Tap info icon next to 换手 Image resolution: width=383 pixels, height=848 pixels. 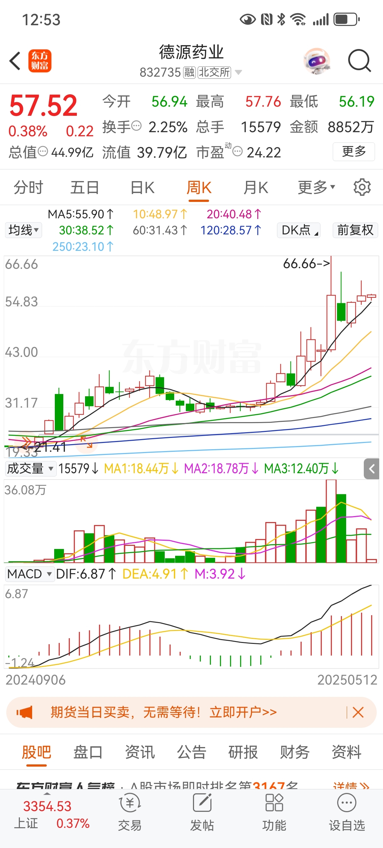click(136, 126)
